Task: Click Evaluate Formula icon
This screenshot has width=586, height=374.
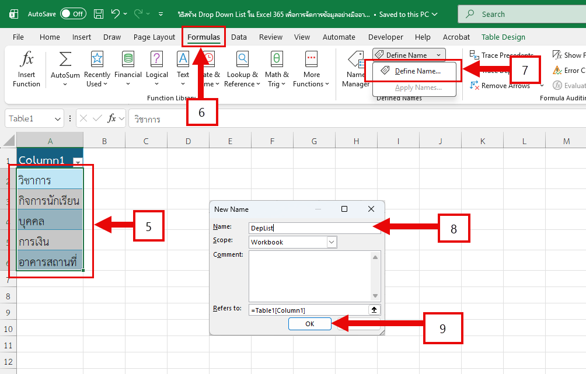Action: (557, 86)
